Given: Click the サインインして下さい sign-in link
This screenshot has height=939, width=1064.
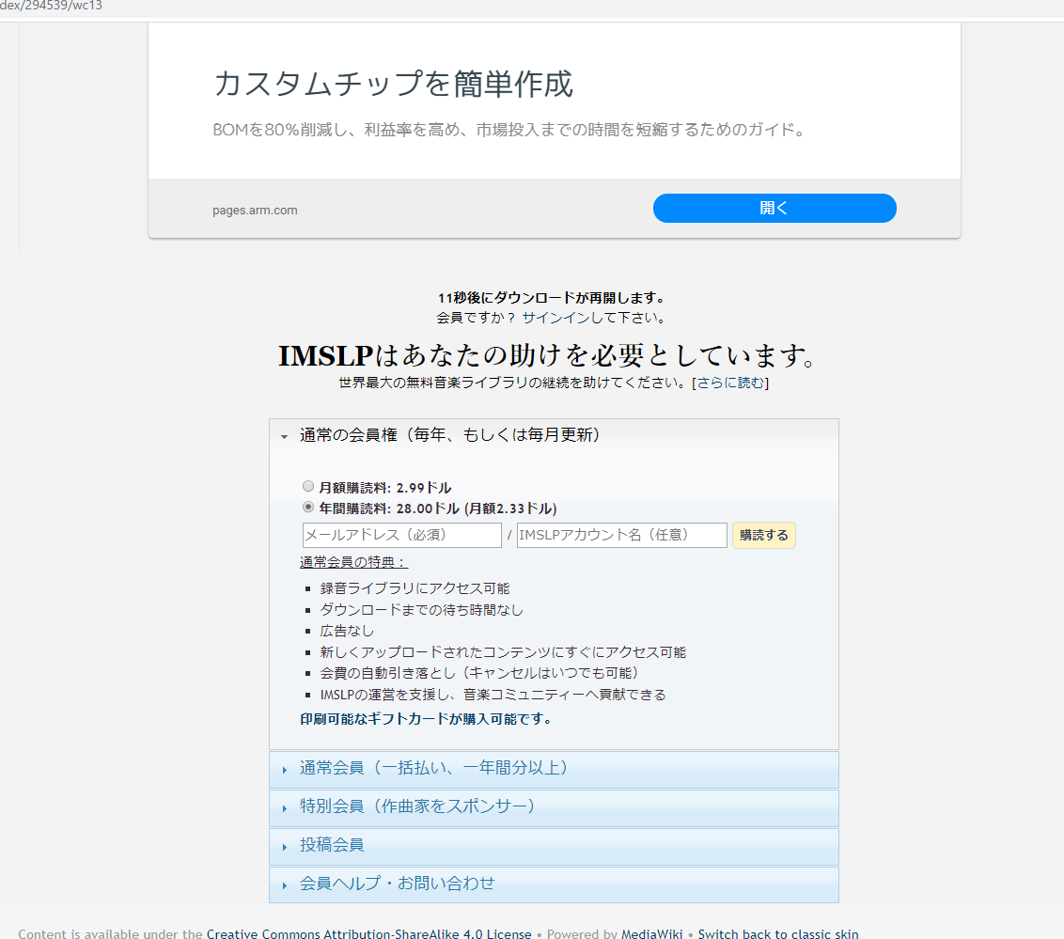Looking at the screenshot, I should click(594, 318).
